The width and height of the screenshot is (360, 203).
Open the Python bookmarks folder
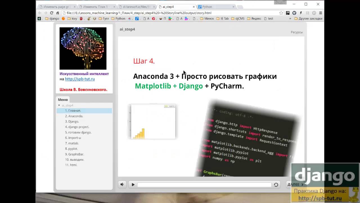[118, 19]
